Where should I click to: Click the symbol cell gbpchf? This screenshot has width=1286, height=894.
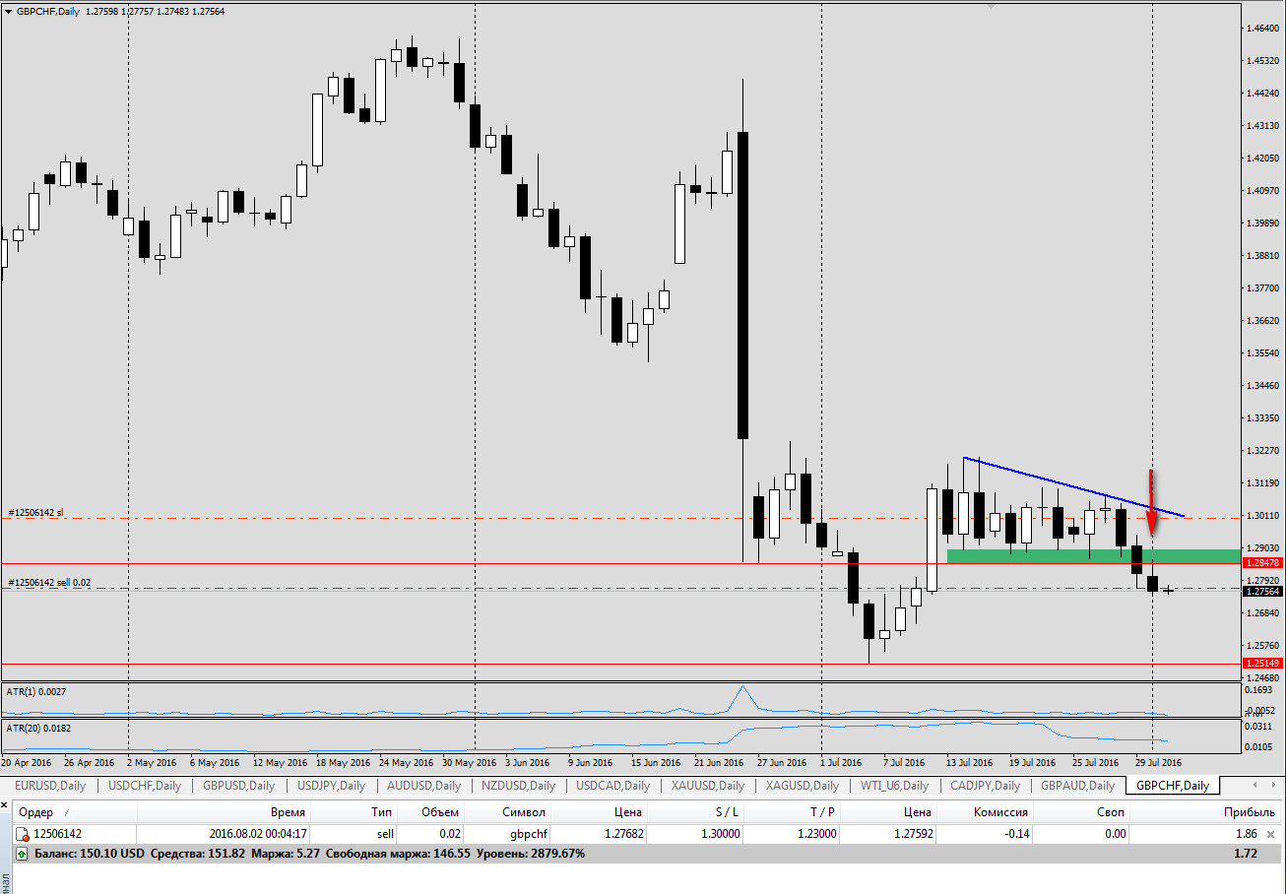[528, 834]
